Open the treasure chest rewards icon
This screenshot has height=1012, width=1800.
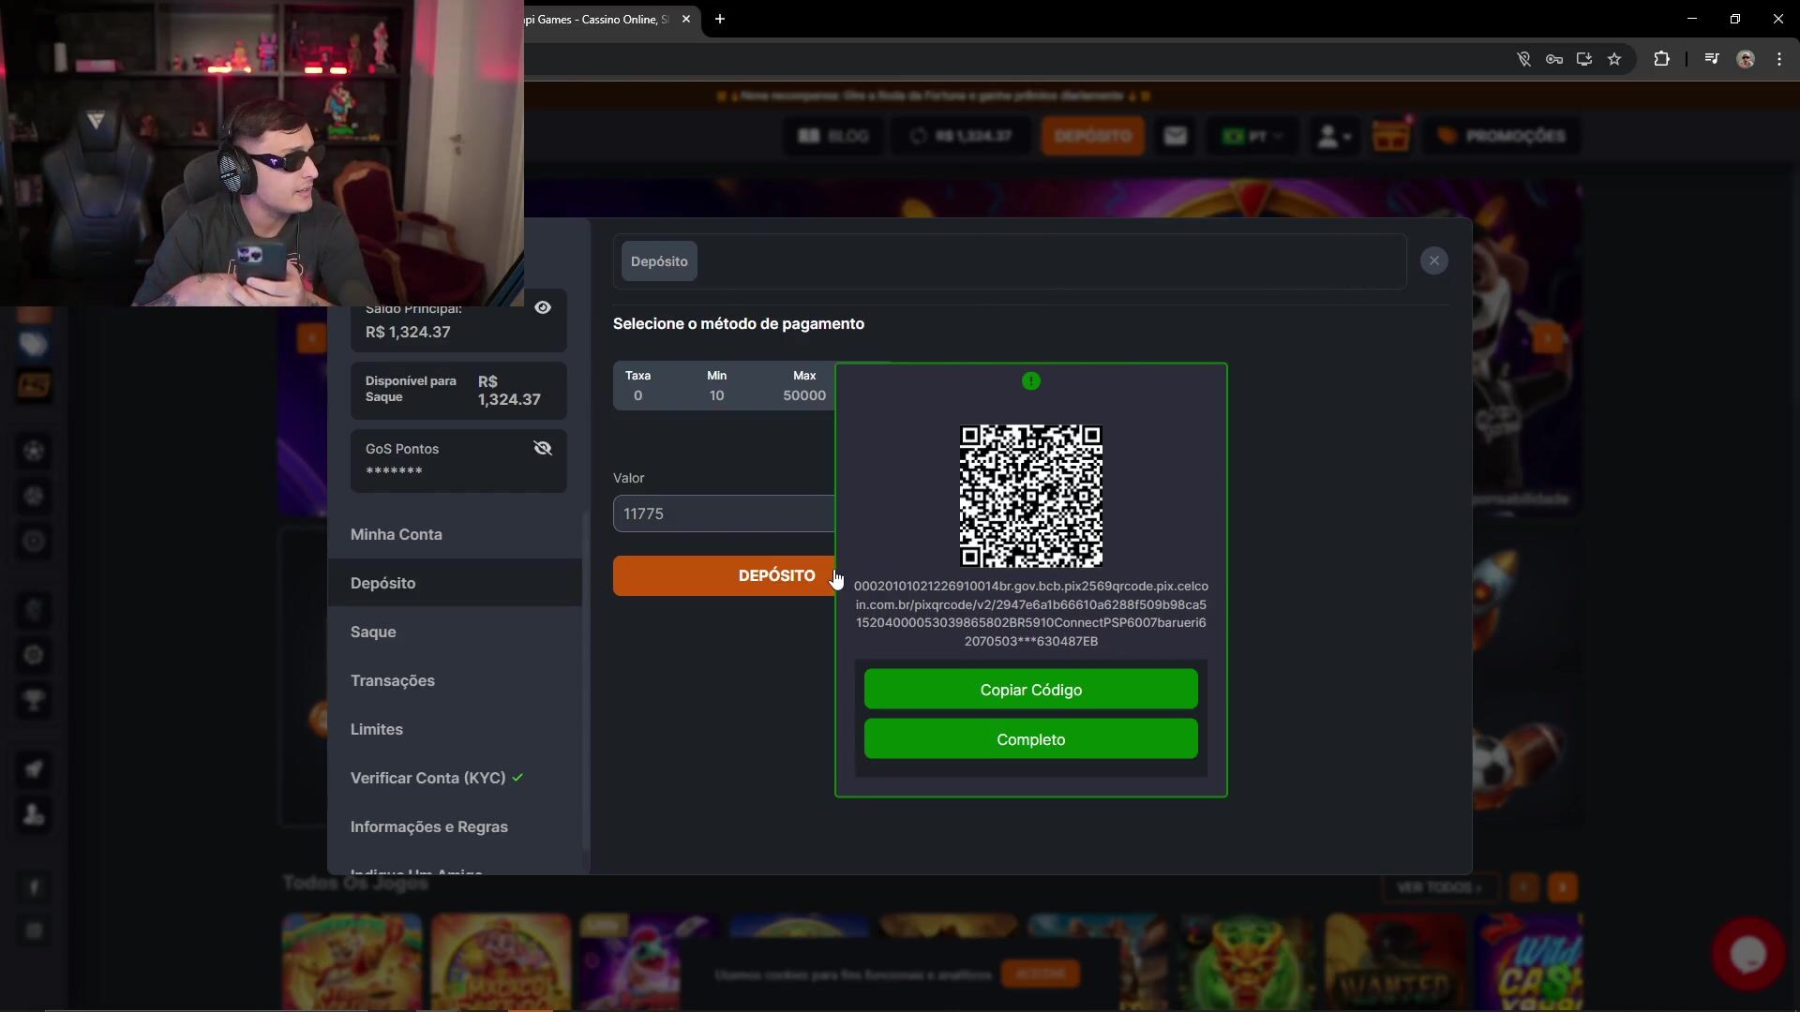click(1391, 136)
